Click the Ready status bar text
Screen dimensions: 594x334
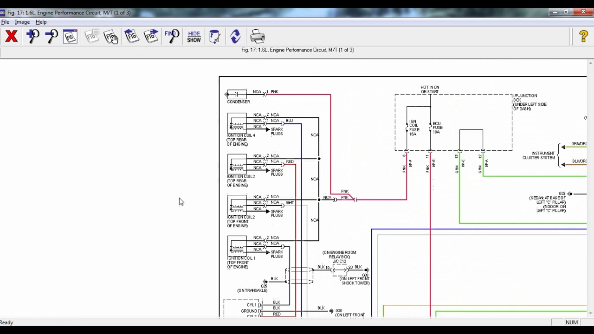(6, 322)
